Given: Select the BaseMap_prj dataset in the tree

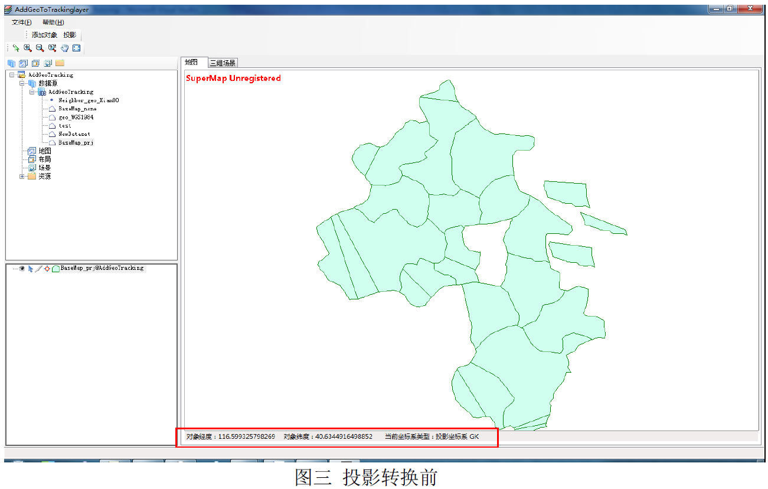Looking at the screenshot, I should (x=76, y=142).
